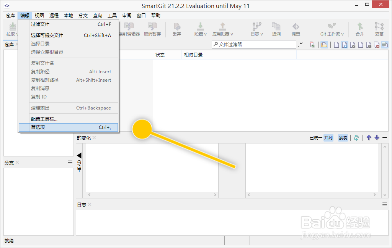Click inside the 文件过滤器 filter field

tap(255, 44)
